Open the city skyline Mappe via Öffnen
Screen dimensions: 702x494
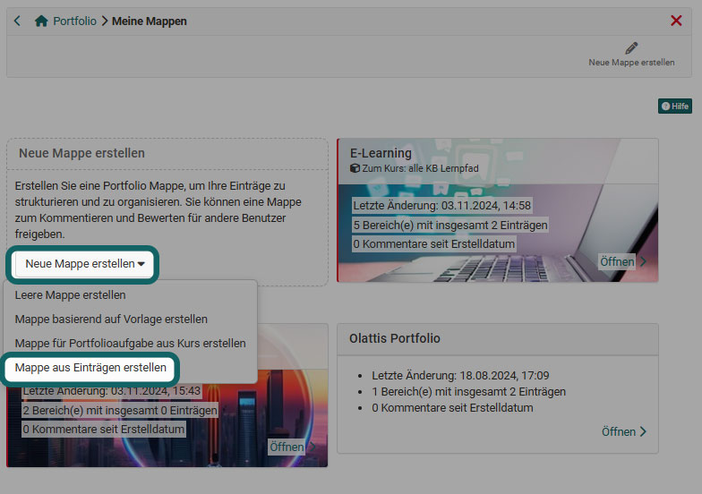(287, 447)
